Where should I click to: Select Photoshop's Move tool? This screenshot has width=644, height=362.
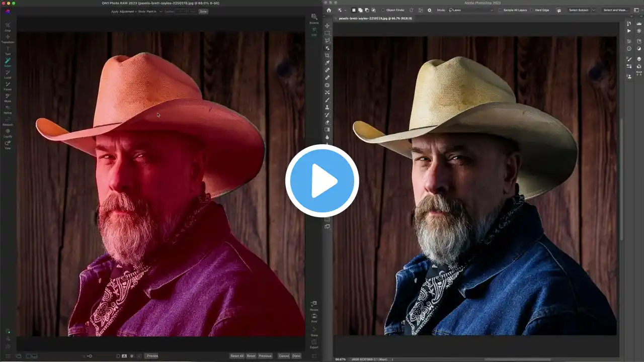327,26
